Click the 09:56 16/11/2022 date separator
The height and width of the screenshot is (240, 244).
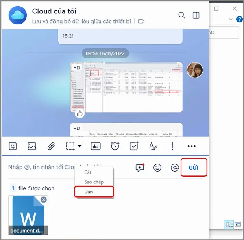coord(105,53)
